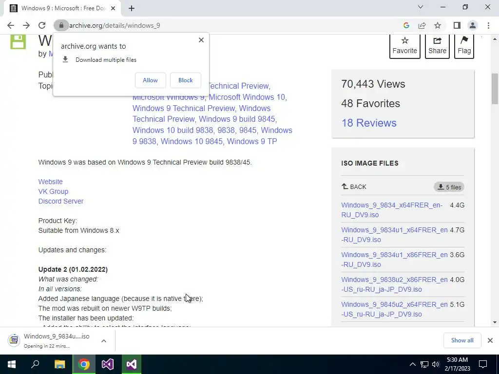The width and height of the screenshot is (499, 374).
Task: Open a new browser tab
Action: pos(132,8)
